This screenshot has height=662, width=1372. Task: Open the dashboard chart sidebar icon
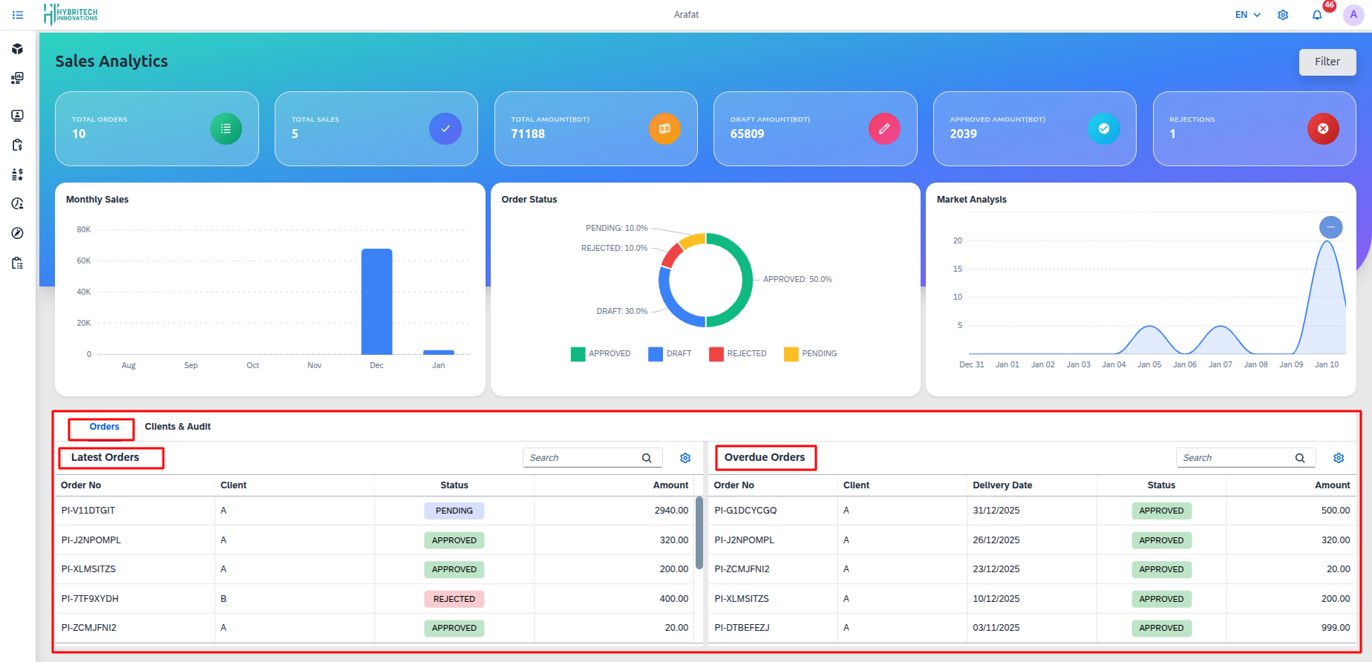click(17, 78)
